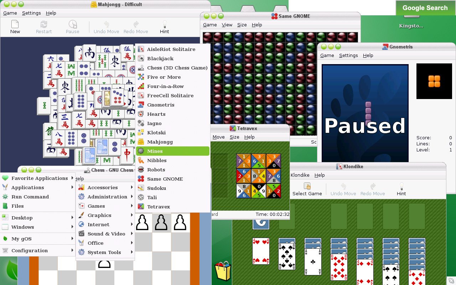Open the Size menu in Same GNOME
The height and width of the screenshot is (285, 456).
pyautogui.click(x=242, y=25)
